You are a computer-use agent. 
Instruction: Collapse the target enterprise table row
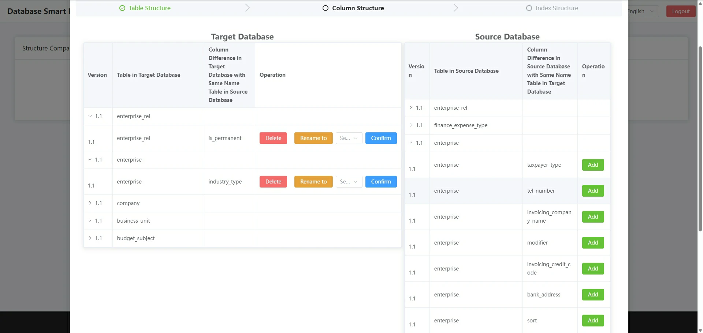pos(90,160)
